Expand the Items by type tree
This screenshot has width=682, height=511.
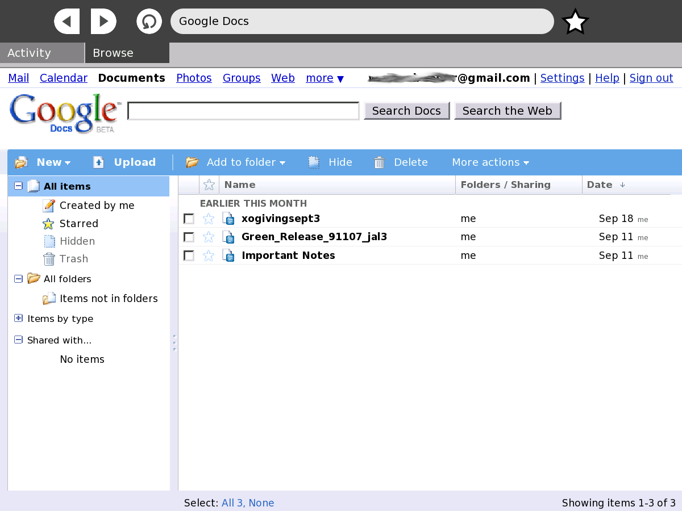coord(18,319)
